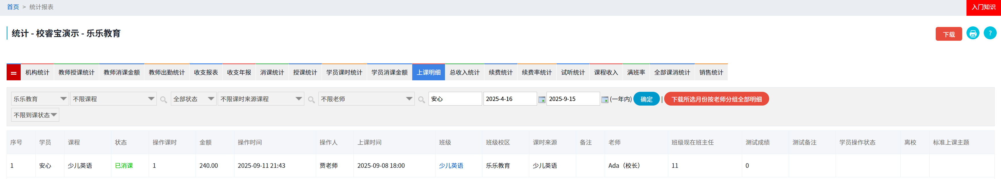Click the start date field 2025-4-16
The image size is (1001, 179).
pyautogui.click(x=510, y=99)
